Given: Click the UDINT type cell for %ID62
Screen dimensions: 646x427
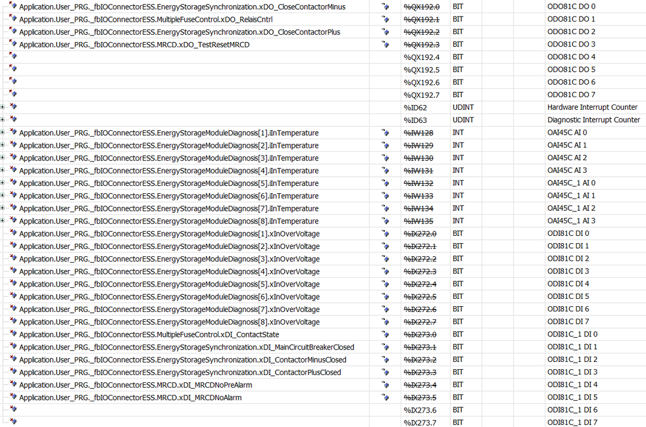Looking at the screenshot, I should [x=464, y=107].
